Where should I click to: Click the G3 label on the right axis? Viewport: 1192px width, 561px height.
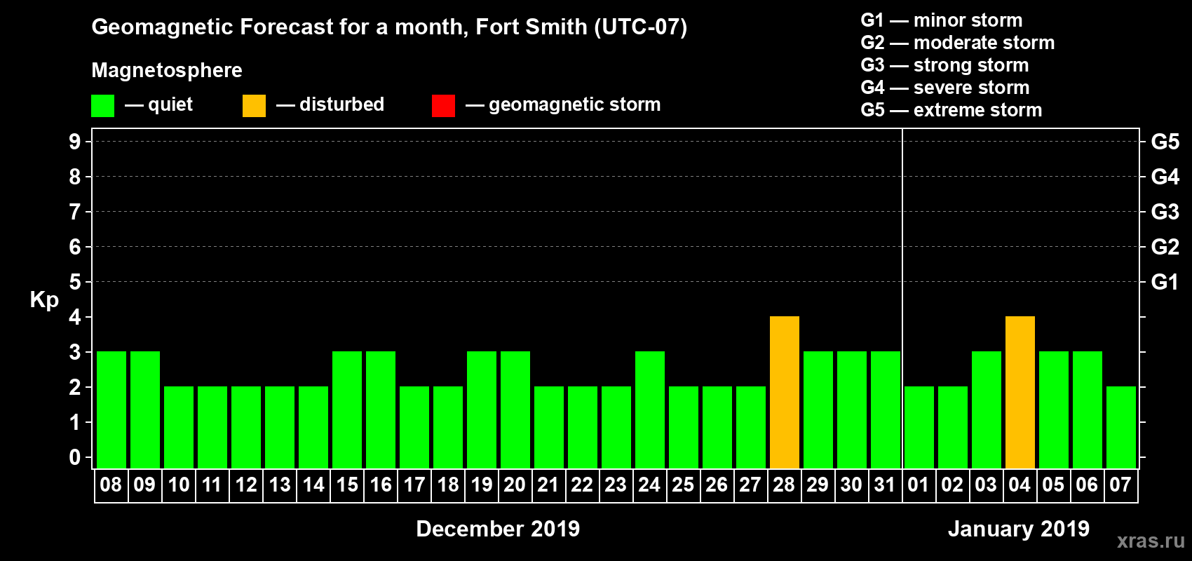[x=1165, y=212]
